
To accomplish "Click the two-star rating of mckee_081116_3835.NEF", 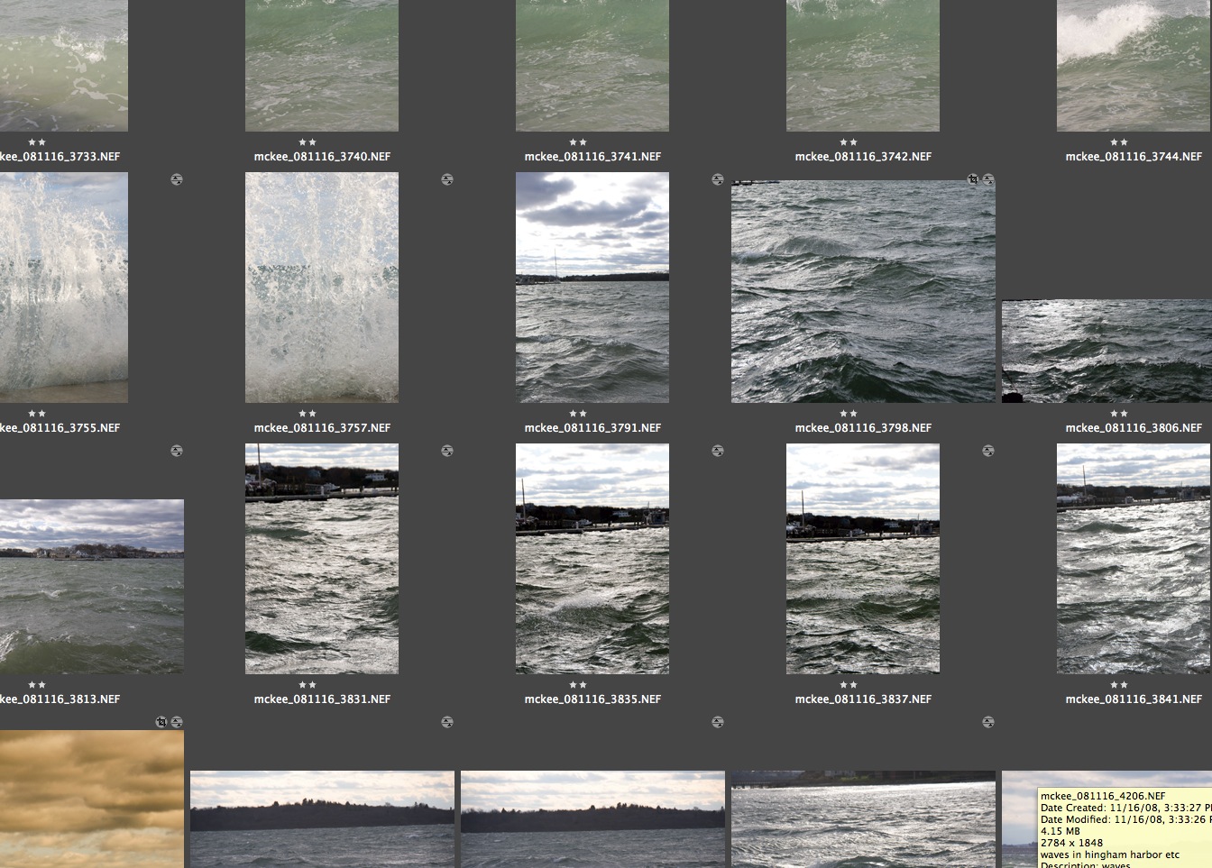I will 578,685.
